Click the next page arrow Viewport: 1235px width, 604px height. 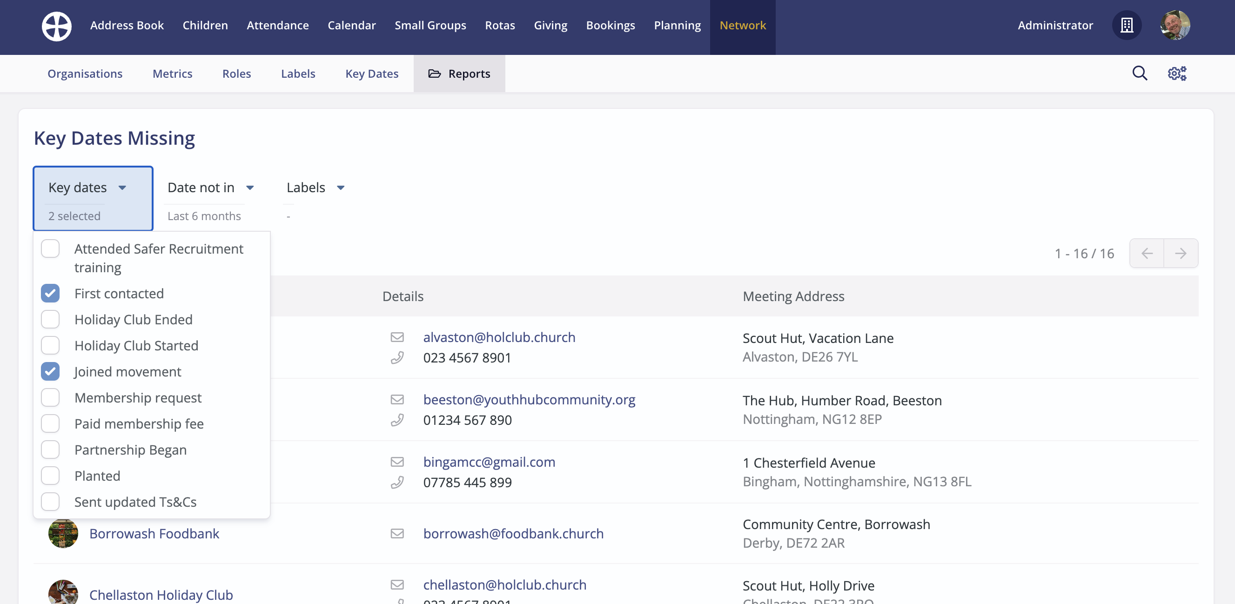(x=1181, y=253)
